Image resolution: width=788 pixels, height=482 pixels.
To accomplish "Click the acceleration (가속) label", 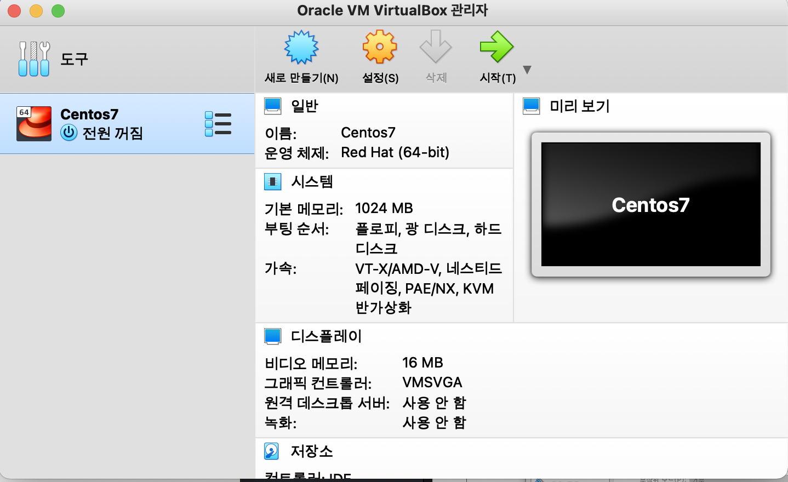I will click(281, 268).
